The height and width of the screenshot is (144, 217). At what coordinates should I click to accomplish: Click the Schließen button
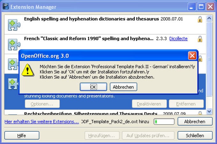(195, 135)
